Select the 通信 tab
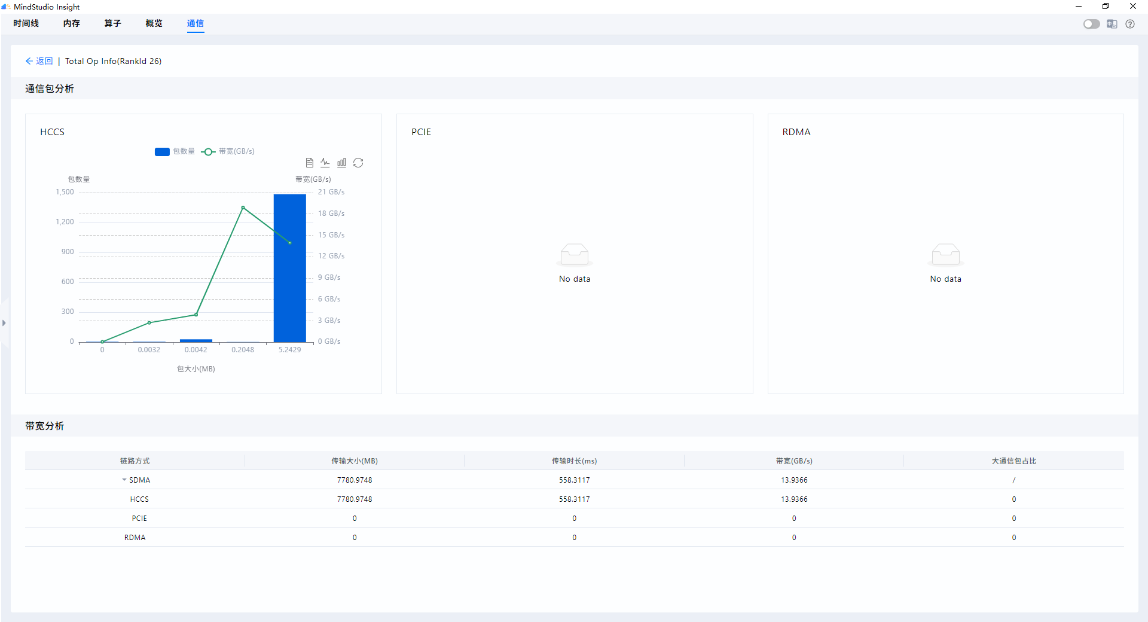 click(x=196, y=23)
